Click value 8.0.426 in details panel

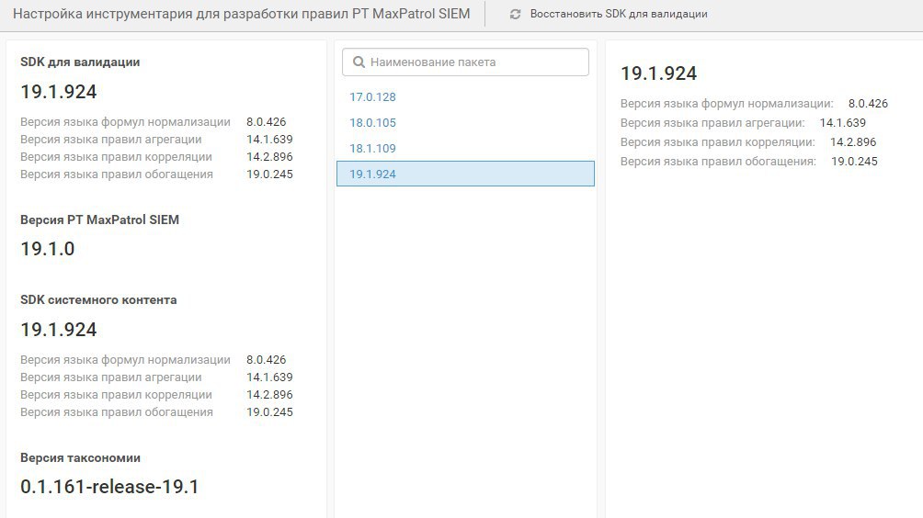pyautogui.click(x=868, y=104)
